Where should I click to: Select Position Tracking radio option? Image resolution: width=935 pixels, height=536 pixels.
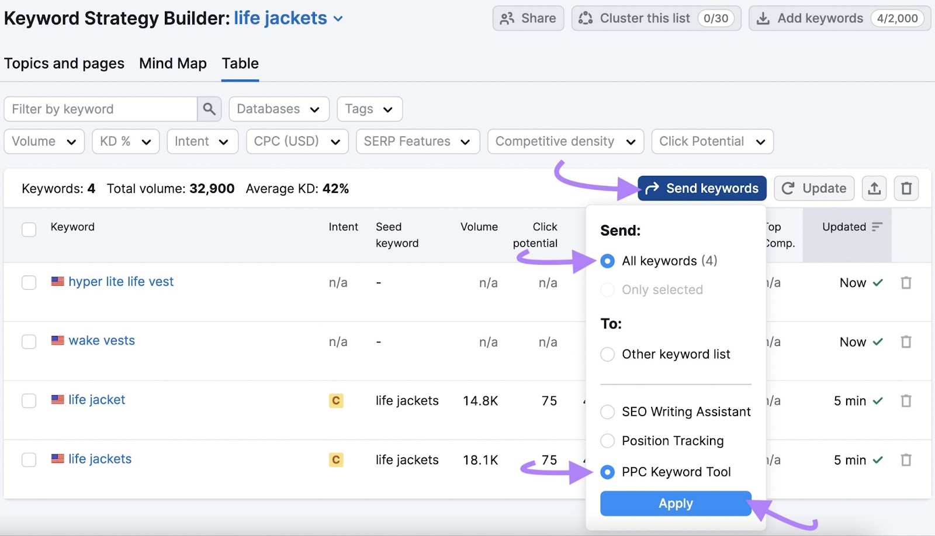click(x=608, y=441)
